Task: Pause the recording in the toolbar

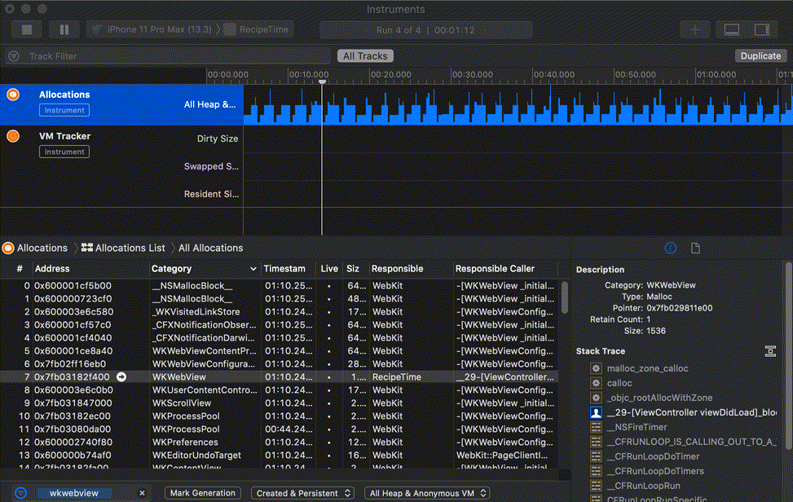Action: click(x=64, y=30)
